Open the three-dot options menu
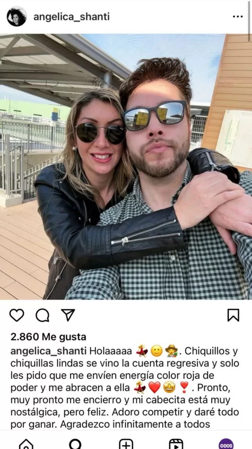Viewport: 252px width, 449px height. (238, 17)
